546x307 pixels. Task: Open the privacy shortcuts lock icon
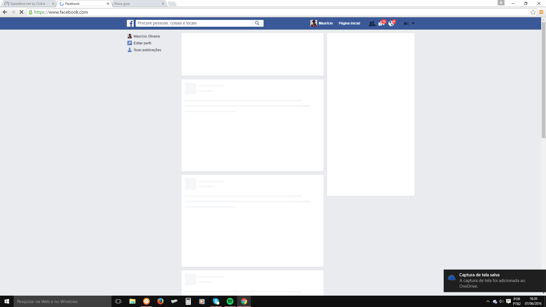click(406, 23)
